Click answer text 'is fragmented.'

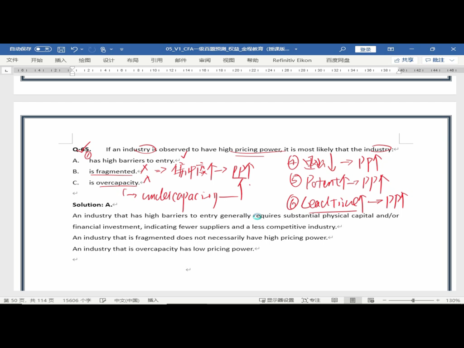(x=113, y=172)
